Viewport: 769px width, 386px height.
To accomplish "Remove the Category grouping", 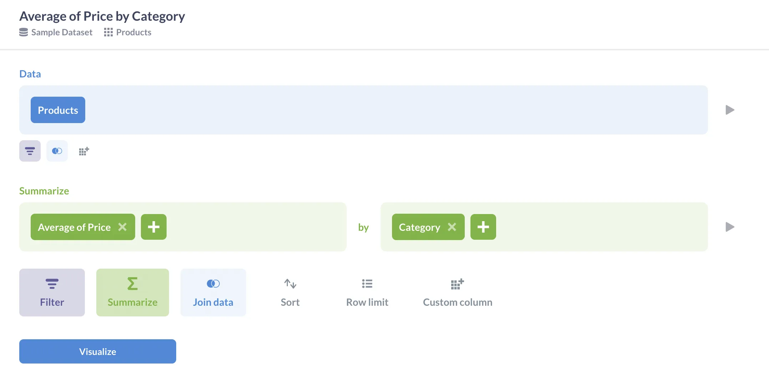I will (x=452, y=227).
